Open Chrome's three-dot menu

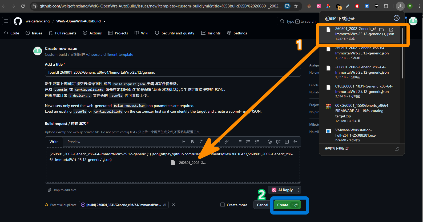[419, 6]
